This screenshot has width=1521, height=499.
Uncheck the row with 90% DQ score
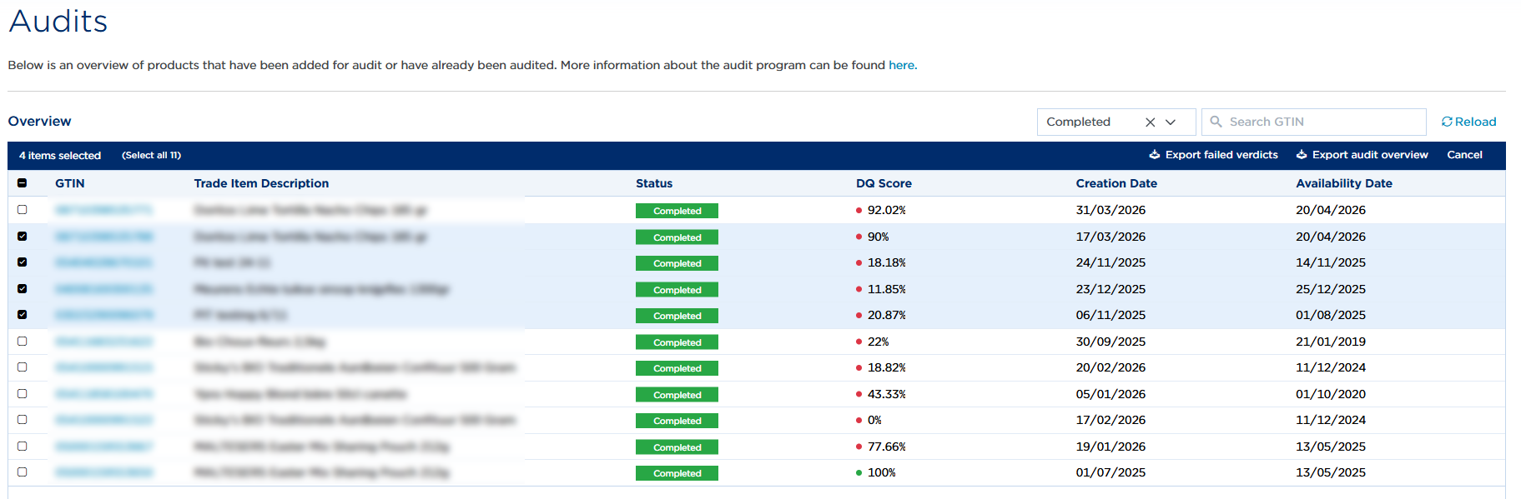[x=22, y=237]
